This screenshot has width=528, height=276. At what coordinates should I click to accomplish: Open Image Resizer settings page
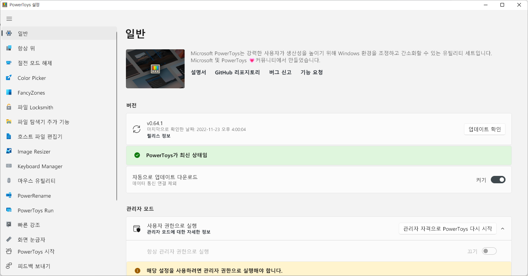coord(59,151)
